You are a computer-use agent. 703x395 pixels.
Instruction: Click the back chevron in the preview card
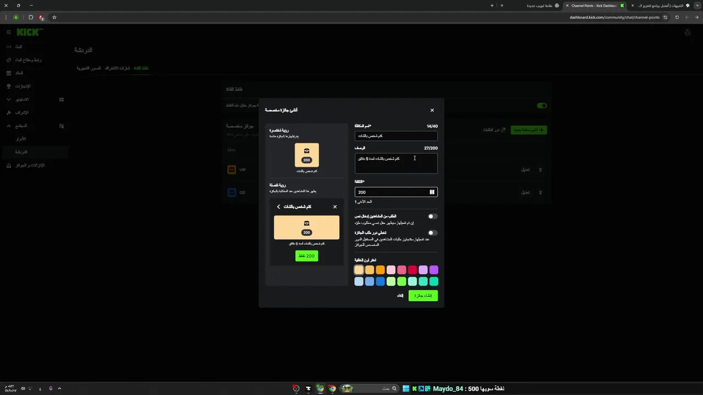click(x=278, y=207)
